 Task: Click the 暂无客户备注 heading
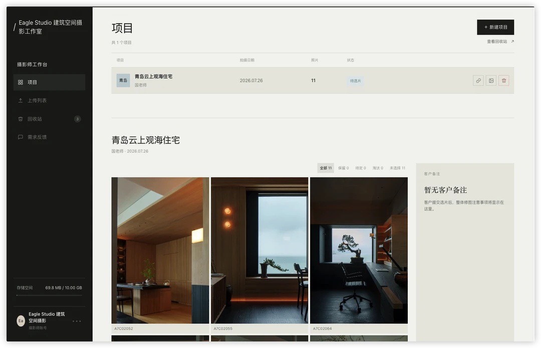[445, 190]
